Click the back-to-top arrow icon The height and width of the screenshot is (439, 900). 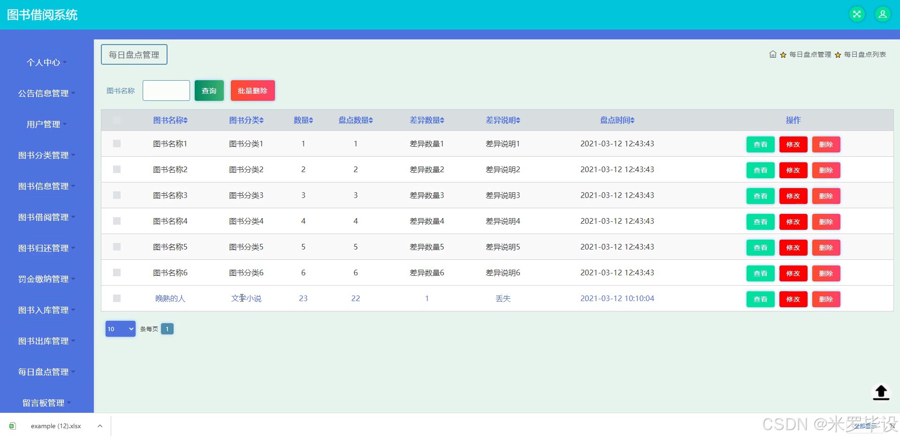(x=881, y=392)
